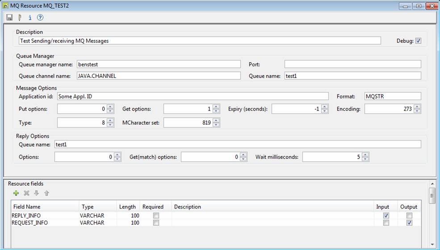Click the pin icon in toolbar
The width and height of the screenshot is (440, 250).
(x=20, y=18)
